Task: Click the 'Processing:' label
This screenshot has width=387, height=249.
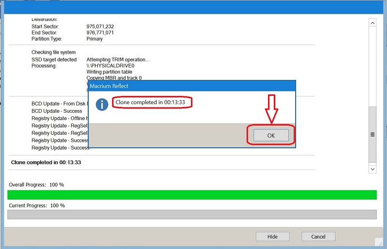Action: click(44, 66)
